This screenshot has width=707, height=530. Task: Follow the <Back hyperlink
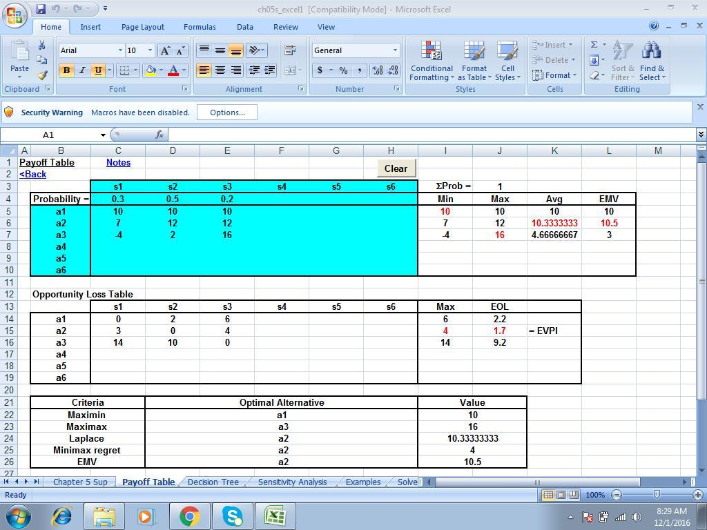(x=32, y=174)
